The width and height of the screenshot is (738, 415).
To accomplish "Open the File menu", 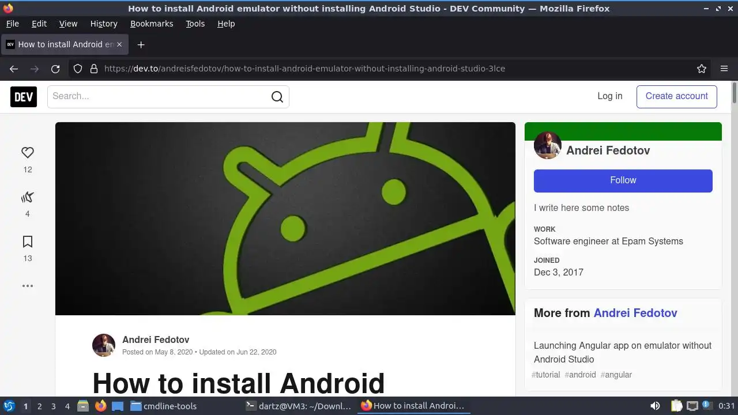I will click(12, 24).
